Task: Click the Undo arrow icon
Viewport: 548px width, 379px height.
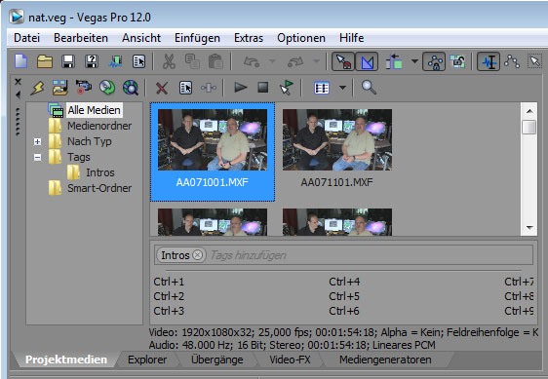Action: [252, 61]
